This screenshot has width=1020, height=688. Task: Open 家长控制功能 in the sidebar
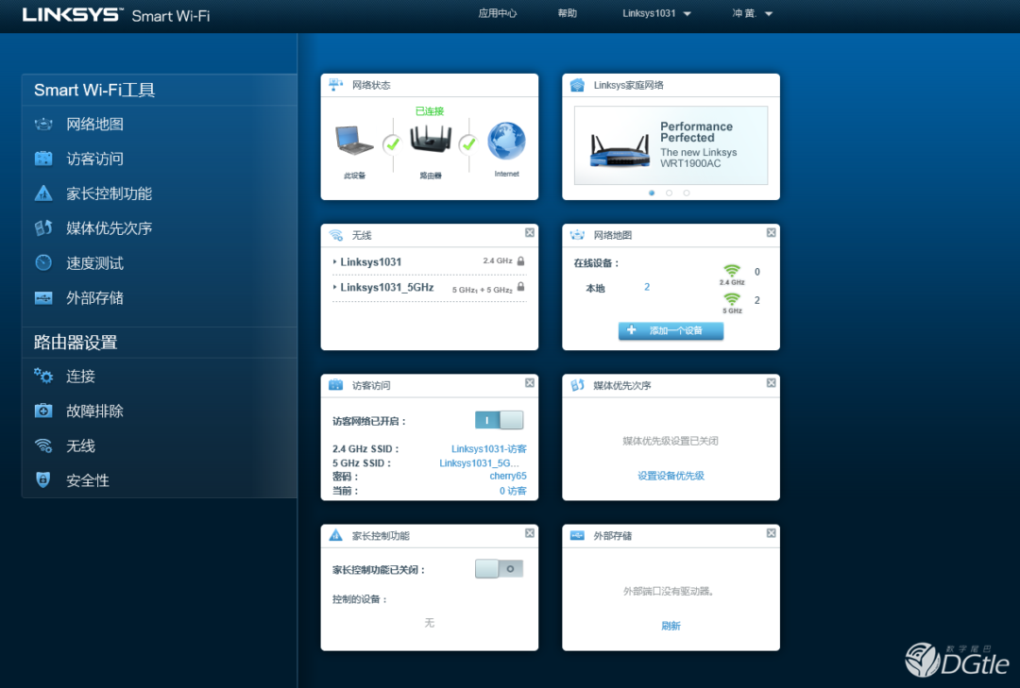click(109, 193)
